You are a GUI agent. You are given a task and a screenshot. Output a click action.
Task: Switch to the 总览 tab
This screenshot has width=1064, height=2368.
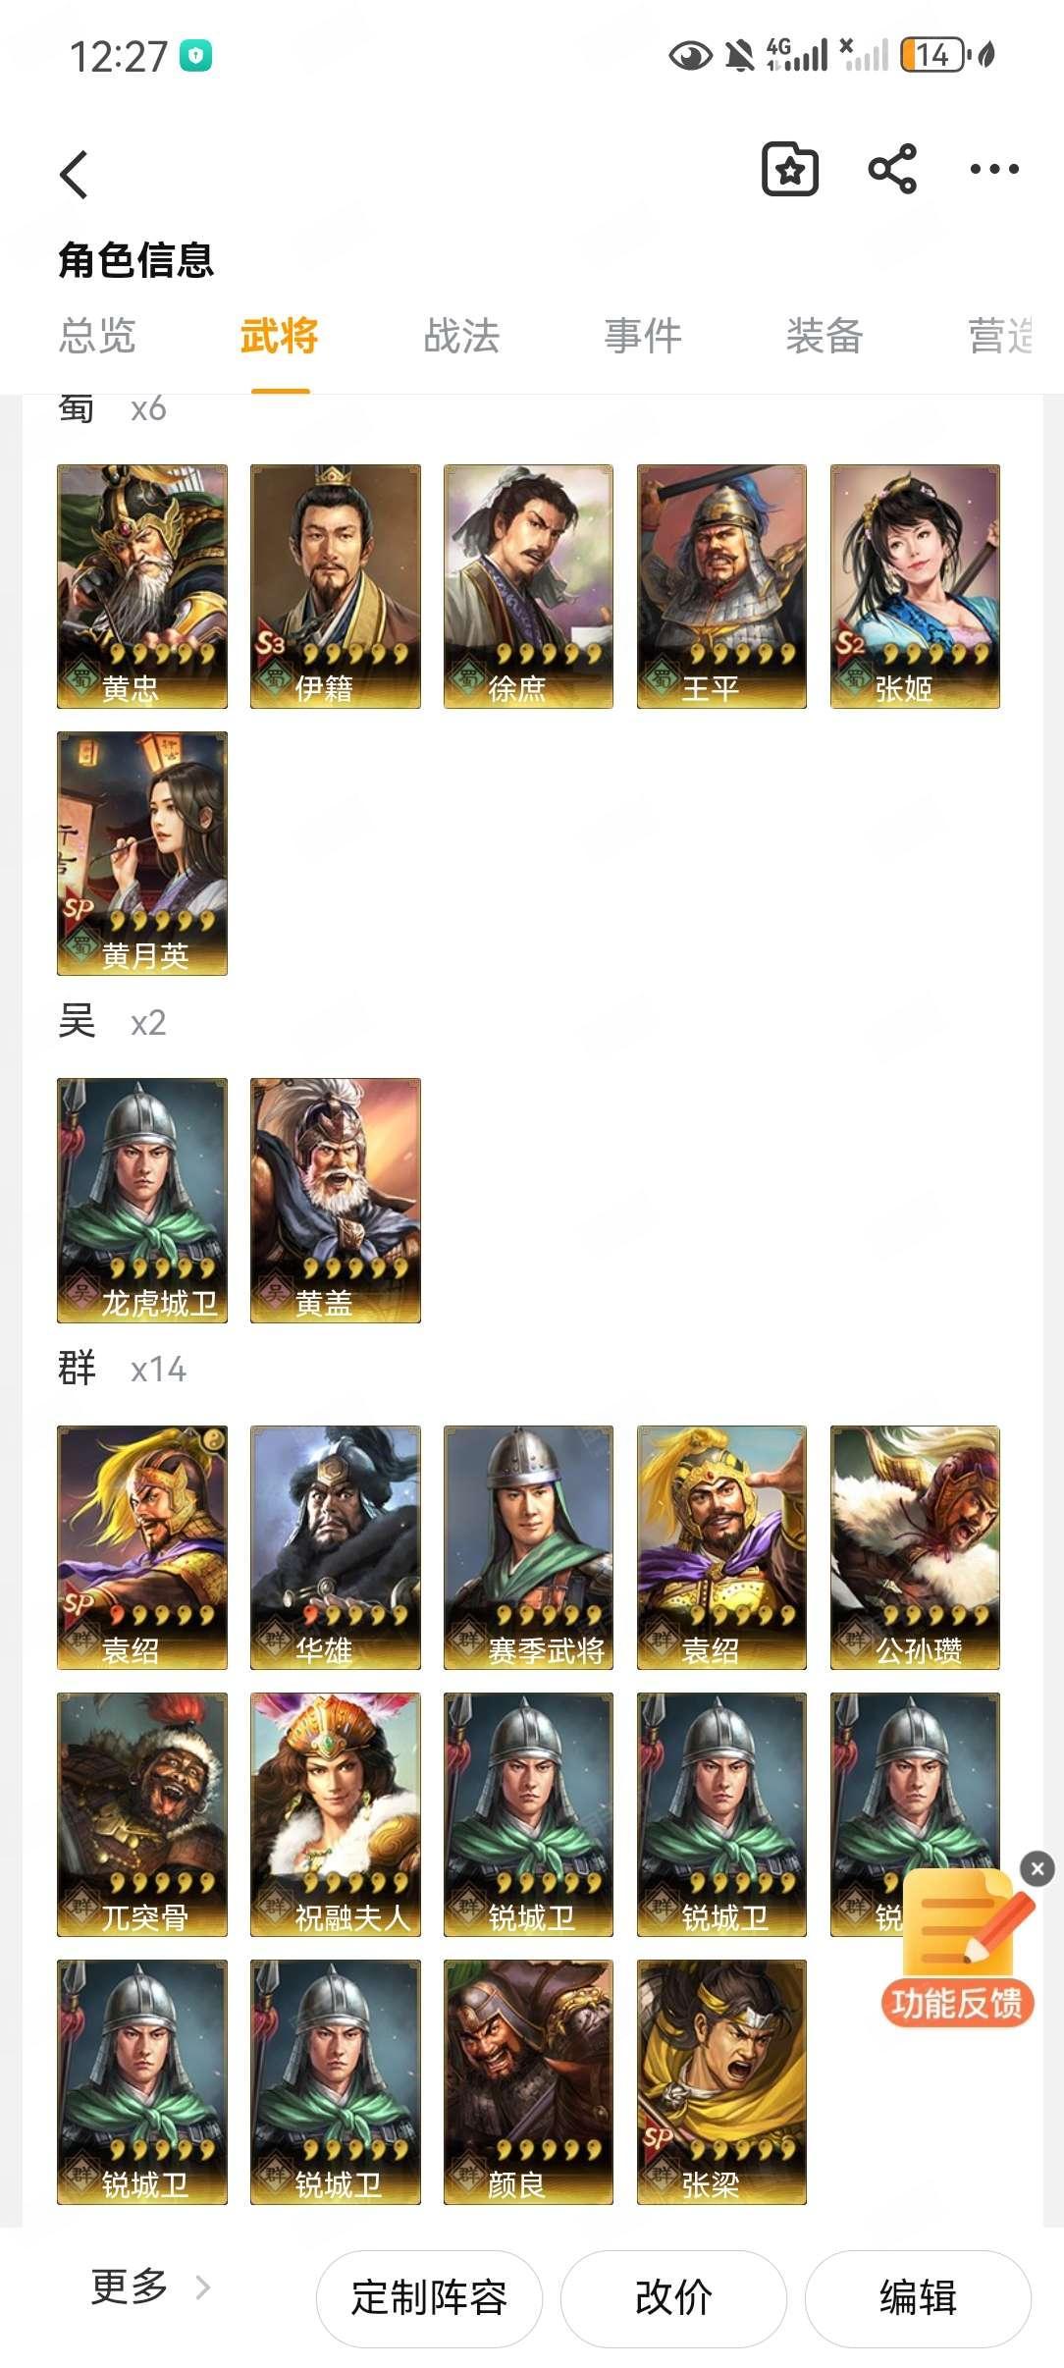pos(97,336)
